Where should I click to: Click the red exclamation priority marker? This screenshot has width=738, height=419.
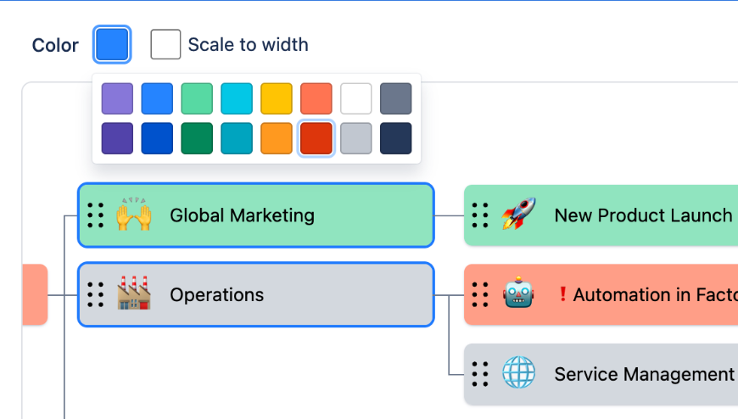tap(562, 294)
